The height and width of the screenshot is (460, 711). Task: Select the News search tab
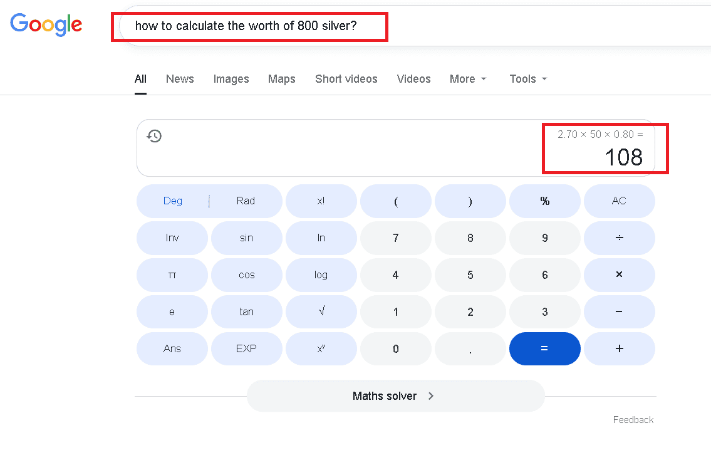click(x=180, y=78)
